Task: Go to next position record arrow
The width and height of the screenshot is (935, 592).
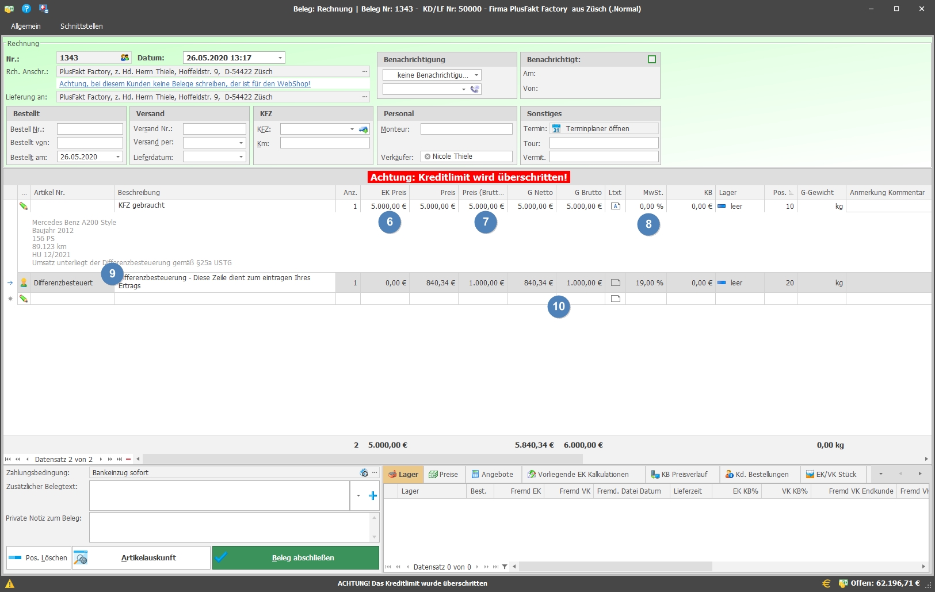Action: point(101,459)
